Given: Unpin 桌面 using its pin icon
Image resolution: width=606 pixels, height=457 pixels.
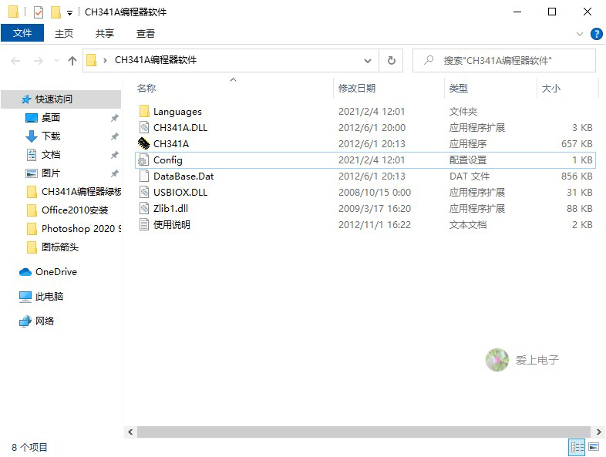Looking at the screenshot, I should pyautogui.click(x=114, y=118).
